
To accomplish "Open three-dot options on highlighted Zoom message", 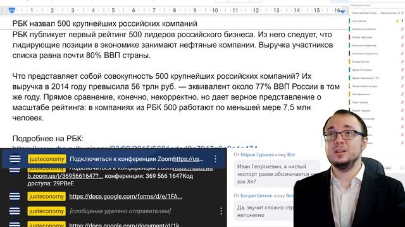I will (x=215, y=159).
